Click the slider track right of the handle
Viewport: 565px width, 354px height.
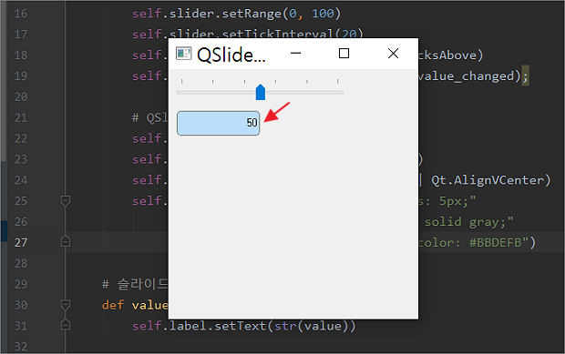point(304,93)
